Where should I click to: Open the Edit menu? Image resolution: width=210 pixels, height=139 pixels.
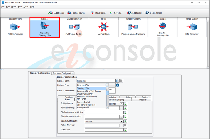[8, 7]
